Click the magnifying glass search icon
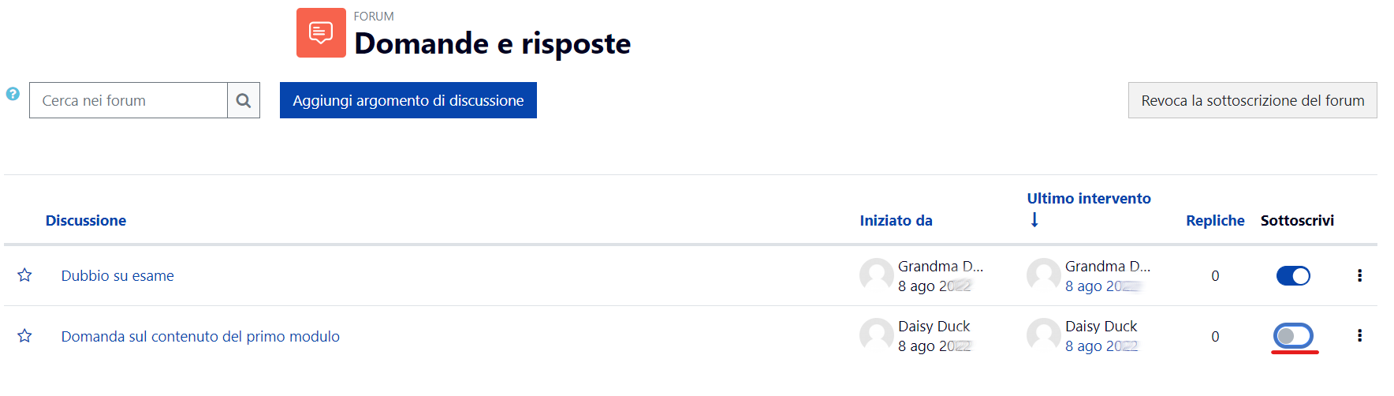The image size is (1394, 396). point(244,100)
